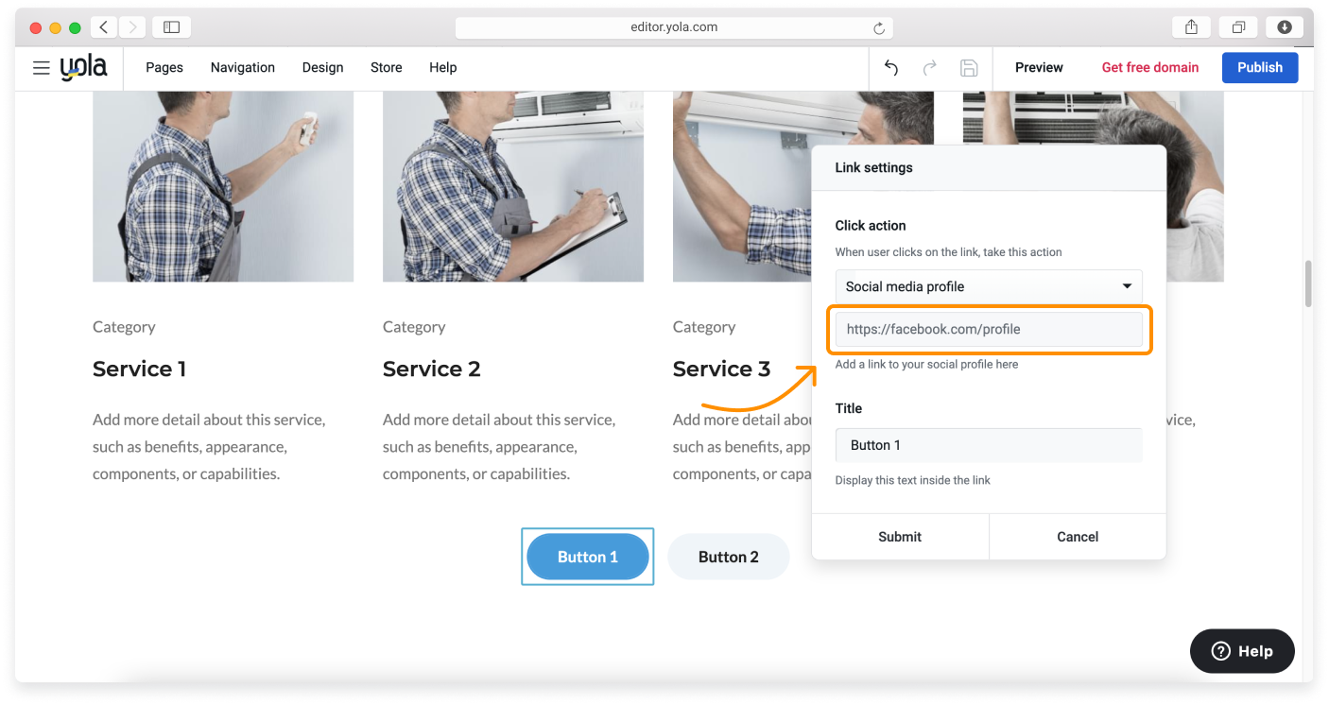Click the Title text field
Screen dimensions: 1329x705
pyautogui.click(x=988, y=445)
